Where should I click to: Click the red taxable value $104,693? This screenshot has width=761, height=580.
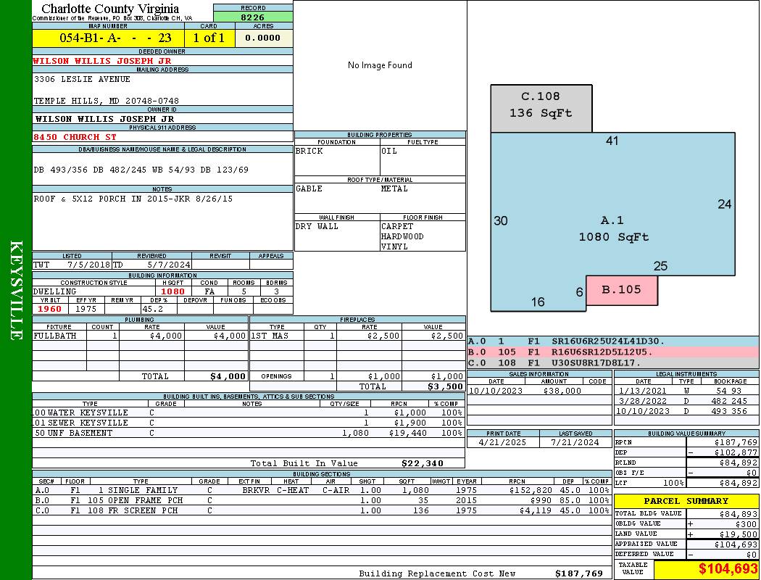705,569
